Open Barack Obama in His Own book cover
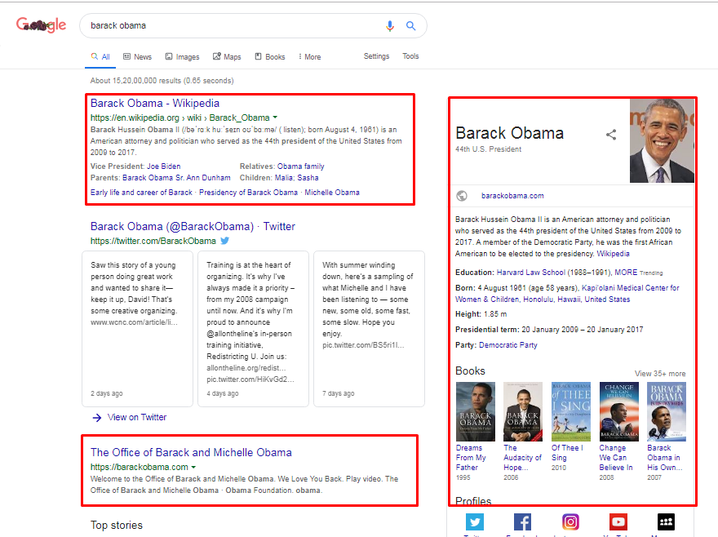 pyautogui.click(x=667, y=411)
